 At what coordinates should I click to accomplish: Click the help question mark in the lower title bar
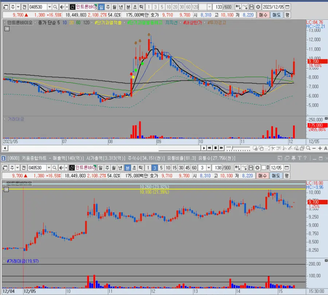coord(305,158)
